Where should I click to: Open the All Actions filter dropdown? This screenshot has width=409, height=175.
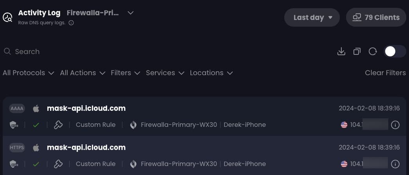tap(83, 73)
